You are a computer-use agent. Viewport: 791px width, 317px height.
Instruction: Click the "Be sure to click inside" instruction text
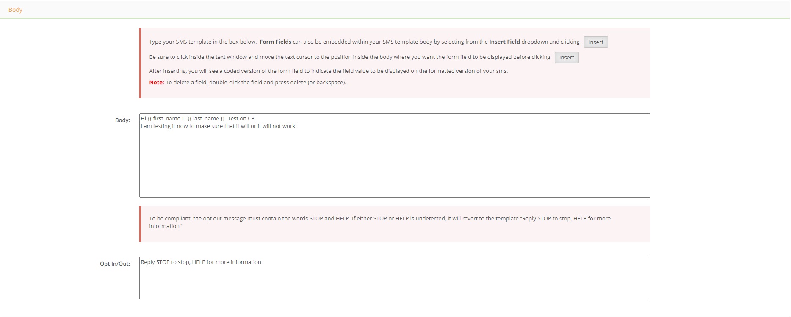coord(349,57)
